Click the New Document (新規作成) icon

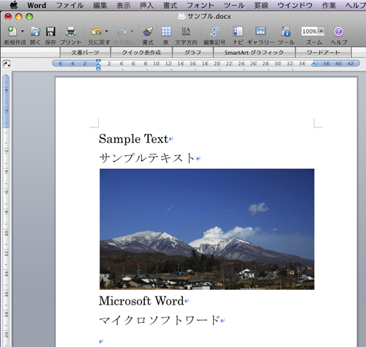point(12,31)
